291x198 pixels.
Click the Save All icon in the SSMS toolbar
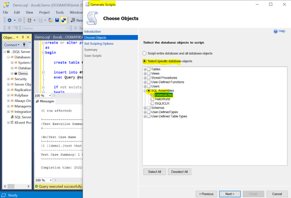pos(63,20)
